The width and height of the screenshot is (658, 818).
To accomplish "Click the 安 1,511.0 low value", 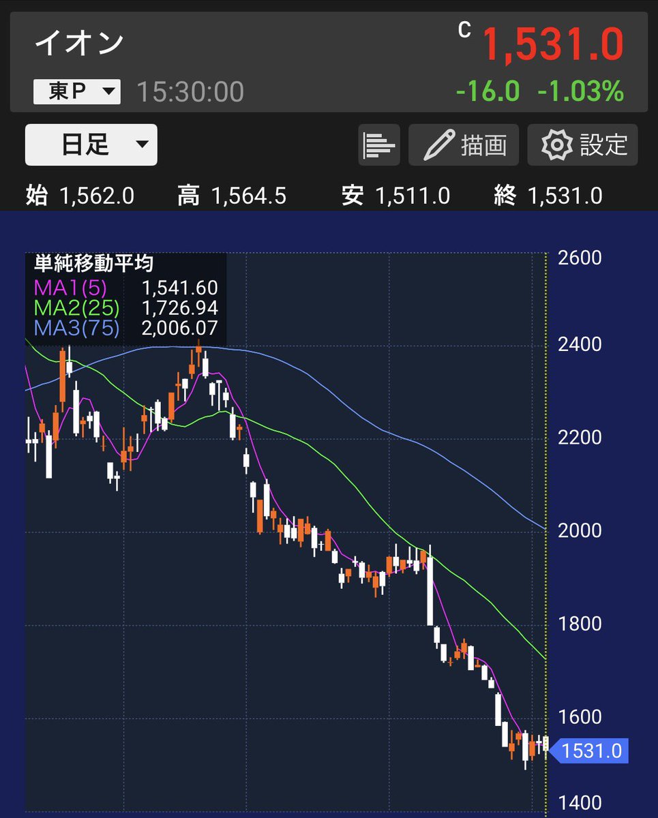I will click(x=396, y=196).
